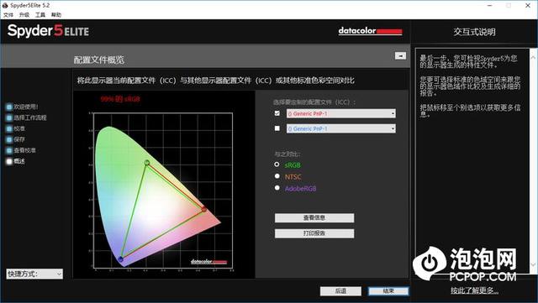Click the white 概述 step icon
Image resolution: width=538 pixels, height=303 pixels.
point(9,161)
